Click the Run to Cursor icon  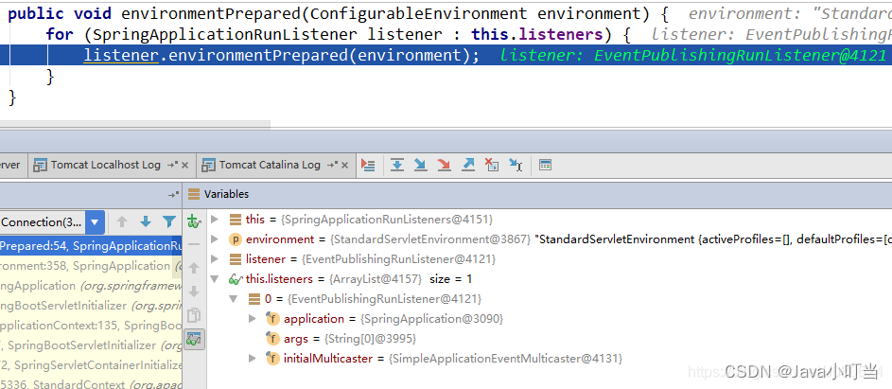click(516, 166)
